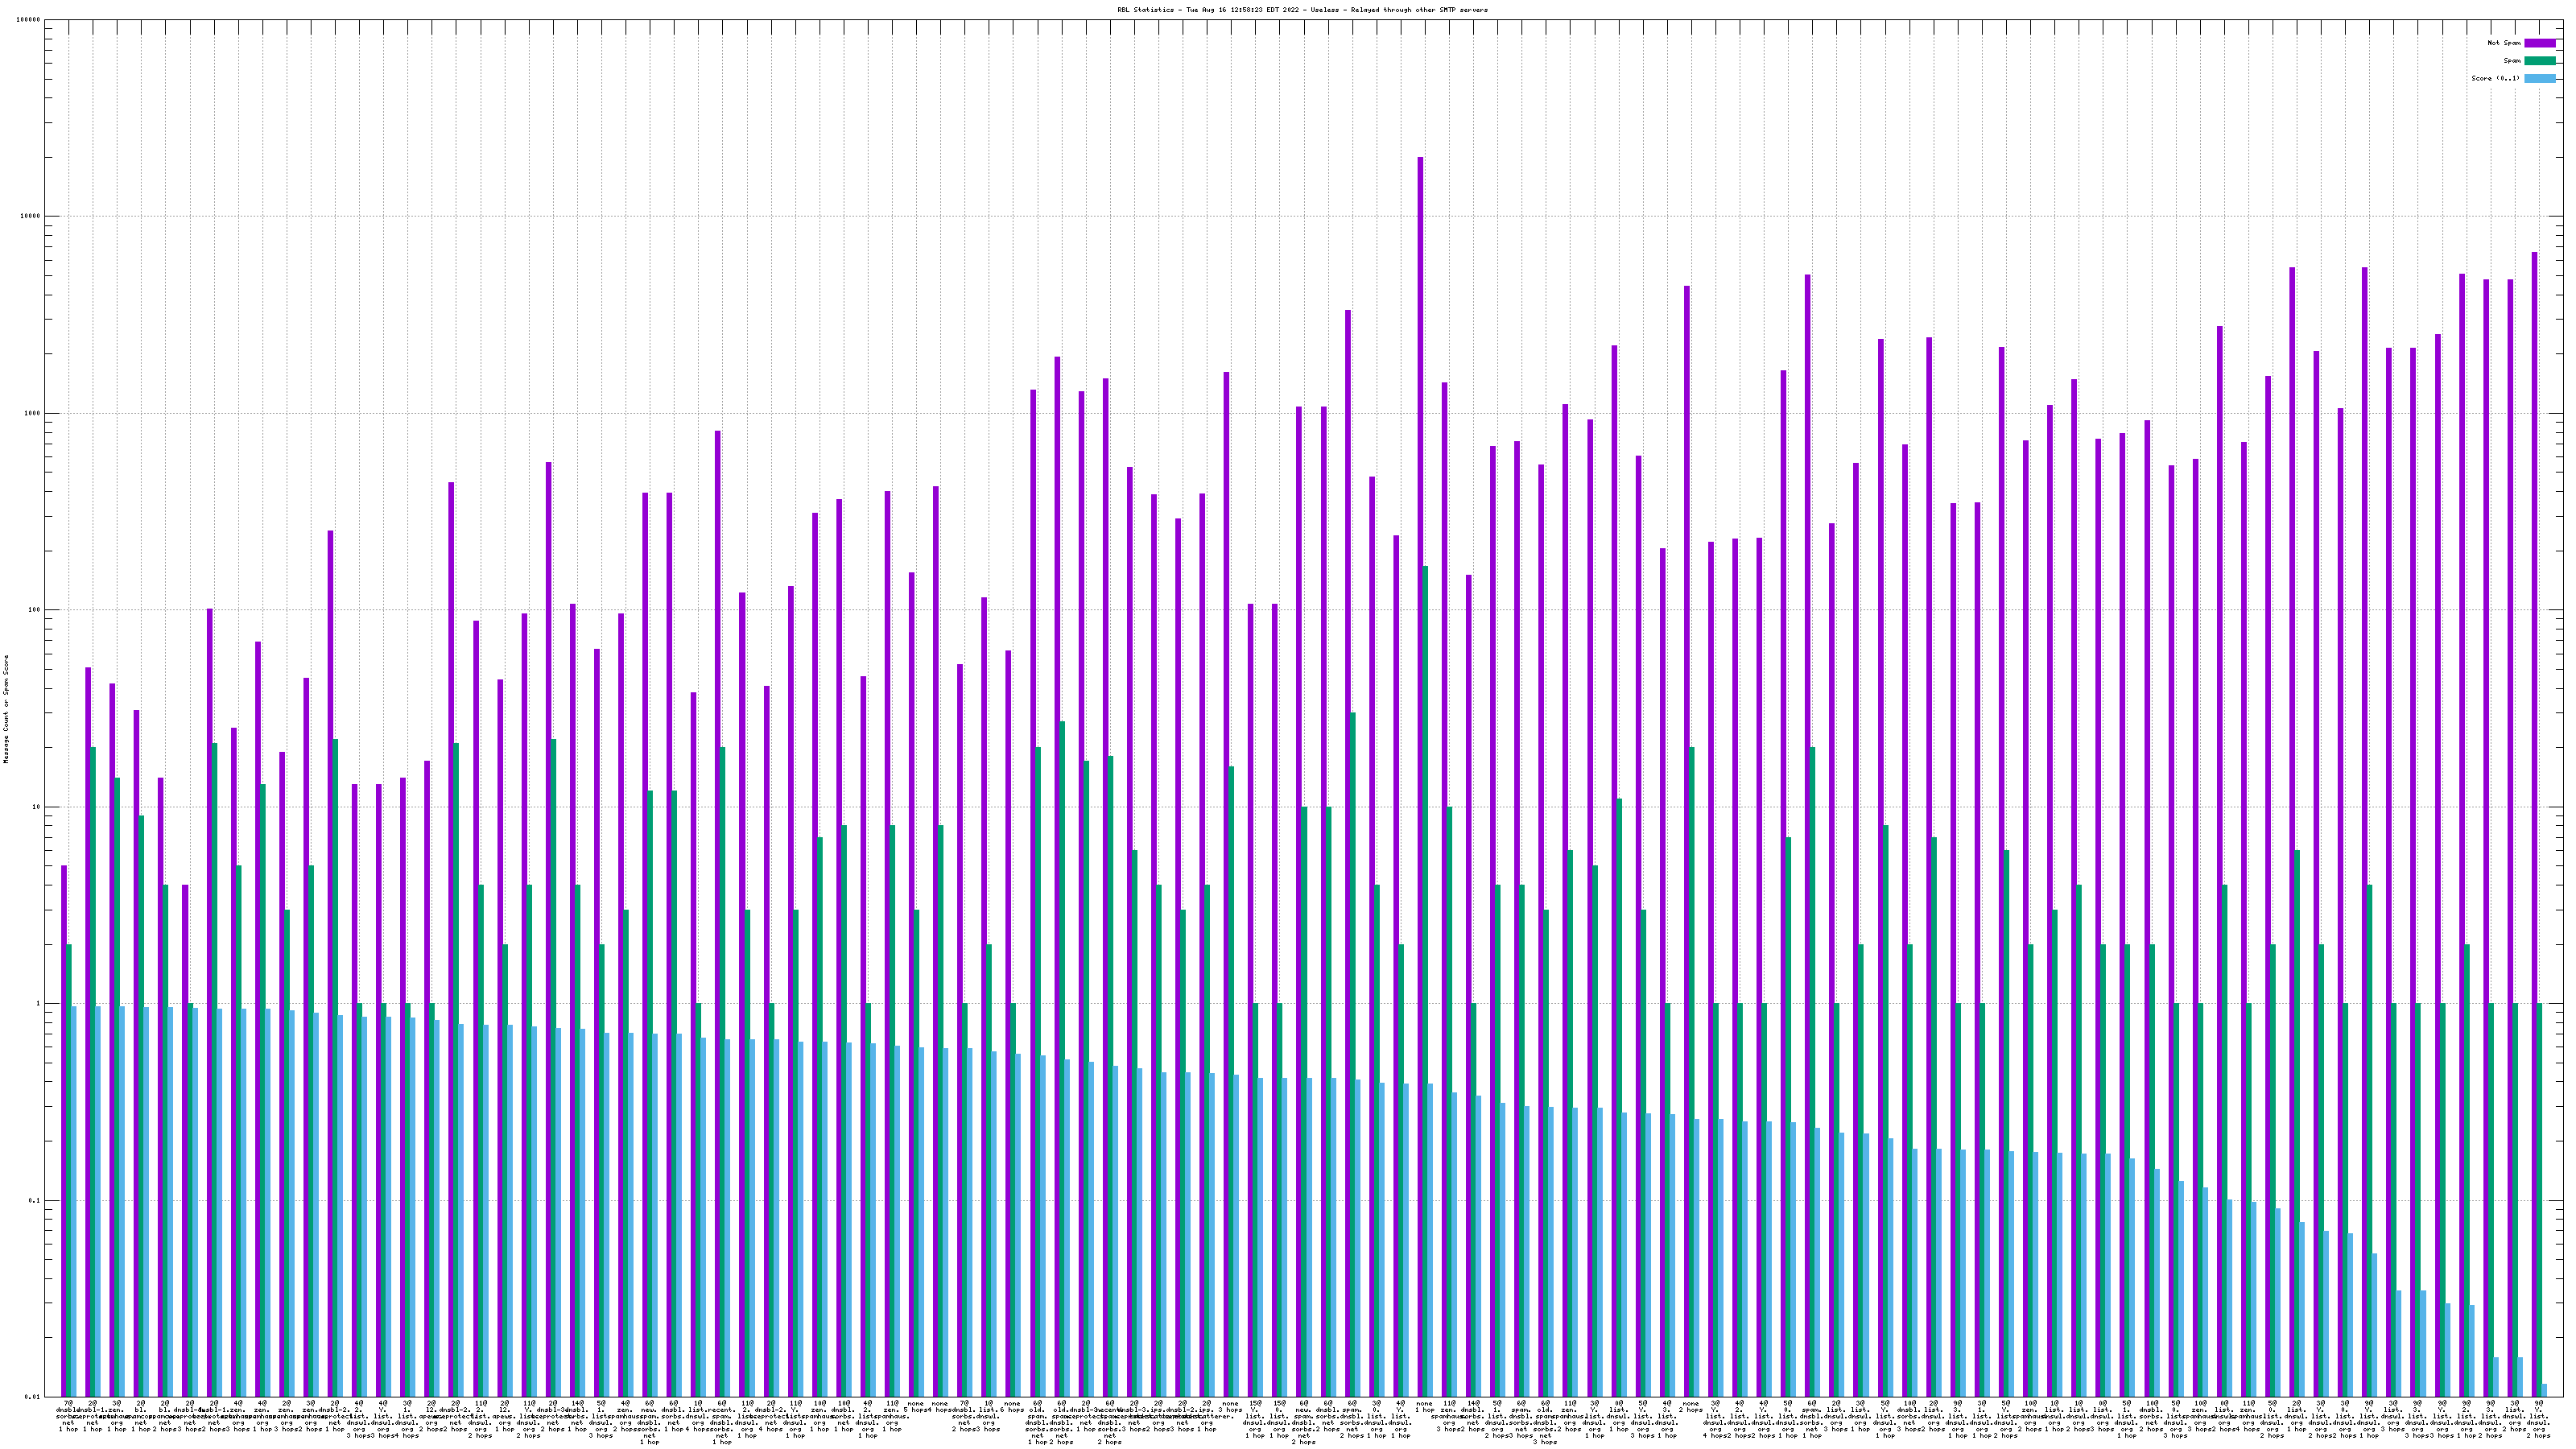This screenshot has width=2576, height=1449.
Task: Click the 10 y-axis tick label
Action: pyautogui.click(x=36, y=807)
